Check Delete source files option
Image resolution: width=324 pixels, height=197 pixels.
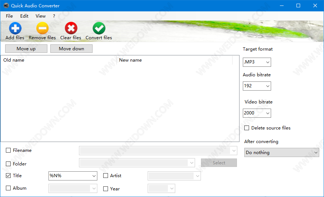(247, 128)
